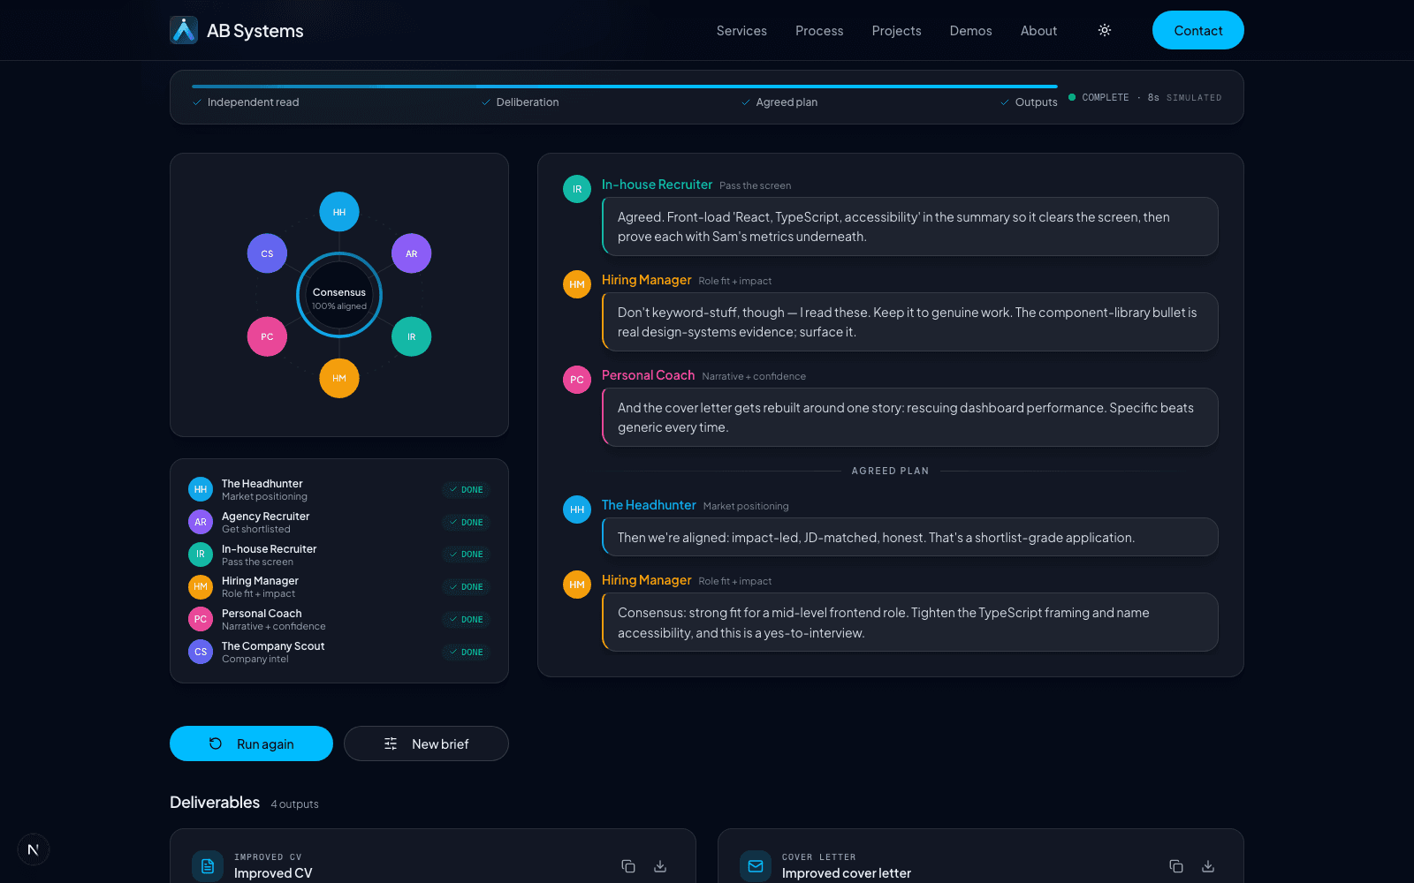The image size is (1414, 883).
Task: Click the HM avatar by the keyword-stuff message
Action: [577, 284]
